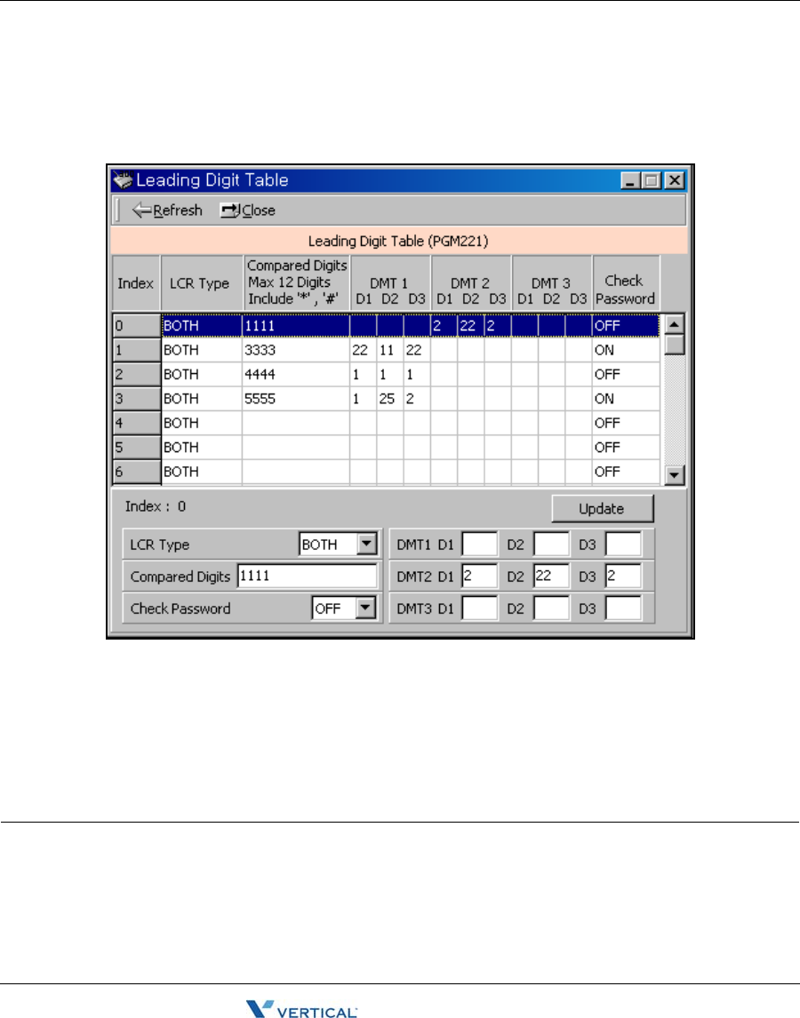Screen dimensions: 800x1018
Task: Select row header index 1
Action: pyautogui.click(x=137, y=350)
